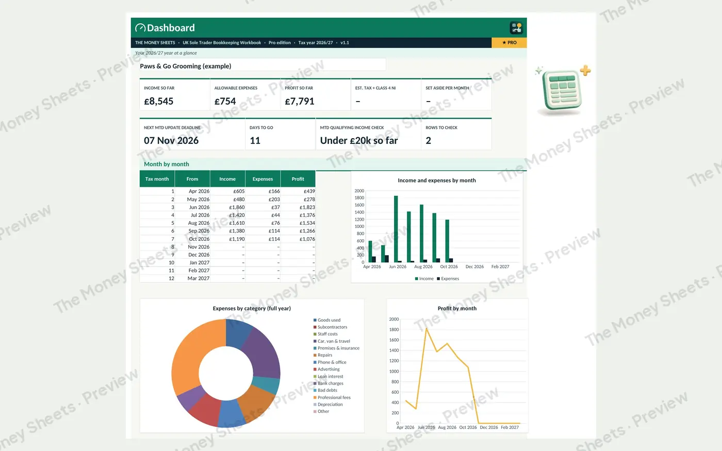Click the "Expenses by category (full year)" chart title

click(252, 308)
